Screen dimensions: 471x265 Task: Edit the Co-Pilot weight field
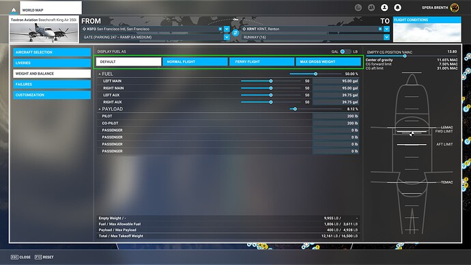pos(336,123)
